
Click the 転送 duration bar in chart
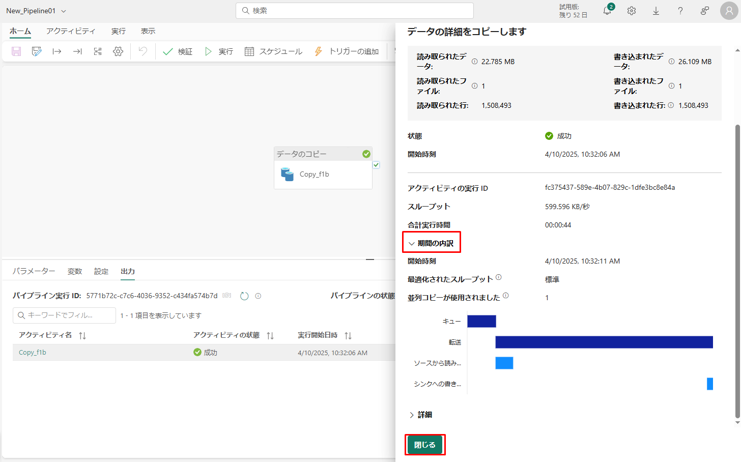604,342
